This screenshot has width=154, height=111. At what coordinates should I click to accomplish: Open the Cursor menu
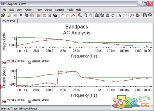(x=48, y=10)
